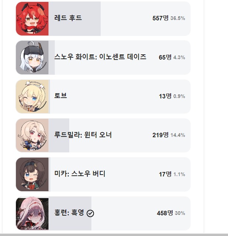Click the 557명 vote count

coord(161,18)
